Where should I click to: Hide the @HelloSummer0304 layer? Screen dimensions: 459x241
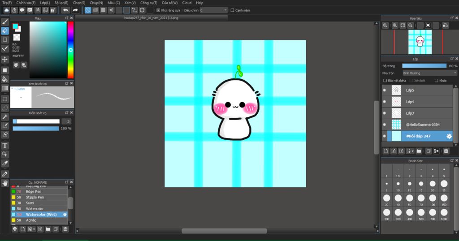coord(384,124)
